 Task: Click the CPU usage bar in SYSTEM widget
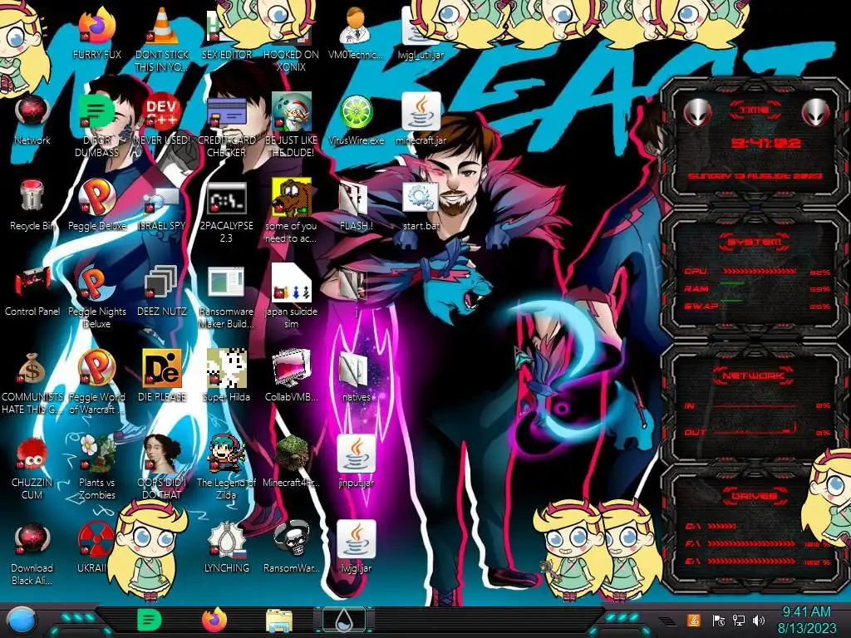(760, 271)
